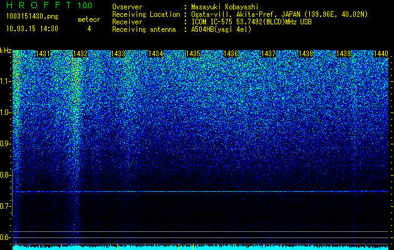This screenshot has width=394, height=250.
Task: Click the 1432 time marker label
Action: click(80, 54)
